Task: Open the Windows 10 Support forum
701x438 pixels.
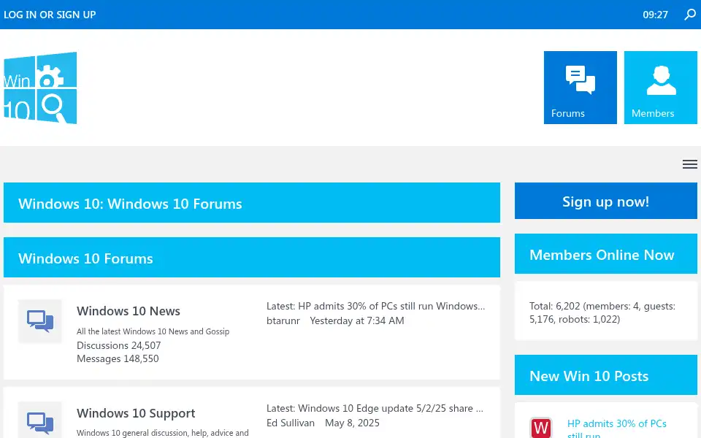Action: 136,413
